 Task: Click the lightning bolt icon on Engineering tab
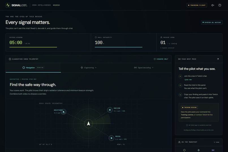pyautogui.click(x=82, y=68)
